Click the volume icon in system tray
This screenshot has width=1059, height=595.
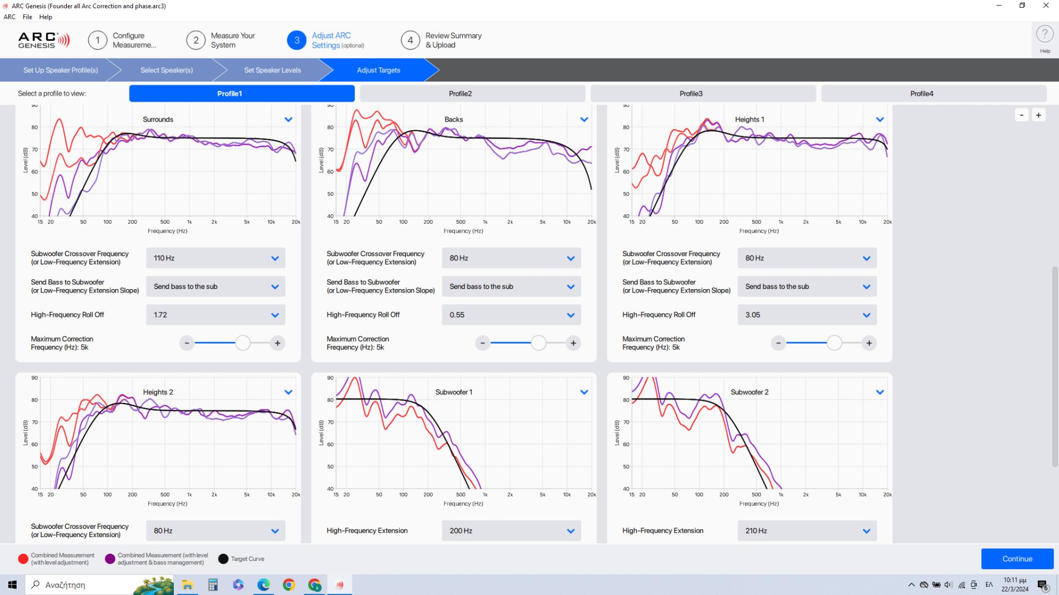pyautogui.click(x=948, y=585)
